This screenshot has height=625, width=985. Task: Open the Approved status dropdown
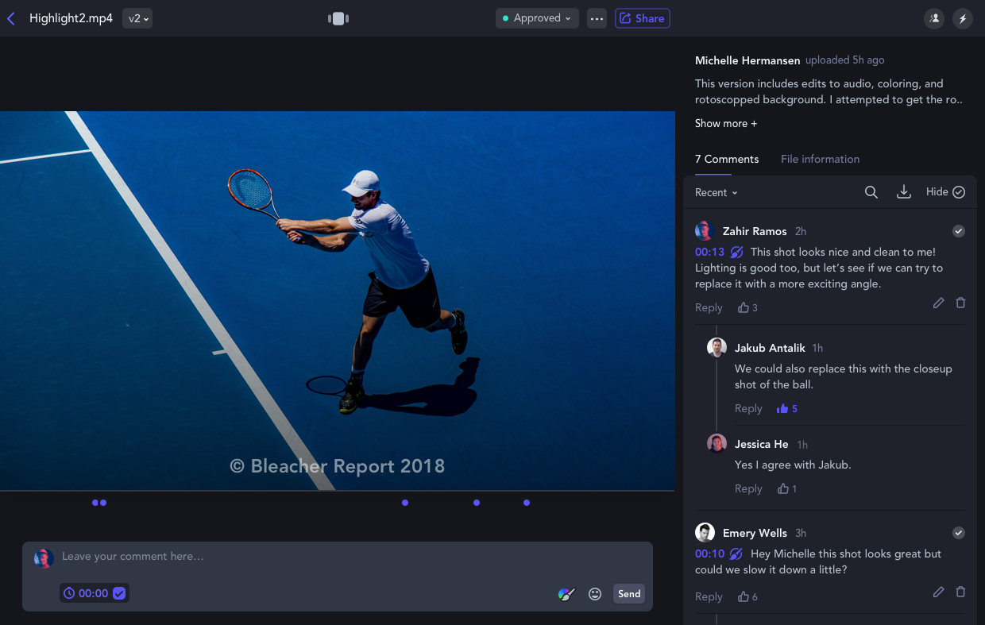point(537,18)
